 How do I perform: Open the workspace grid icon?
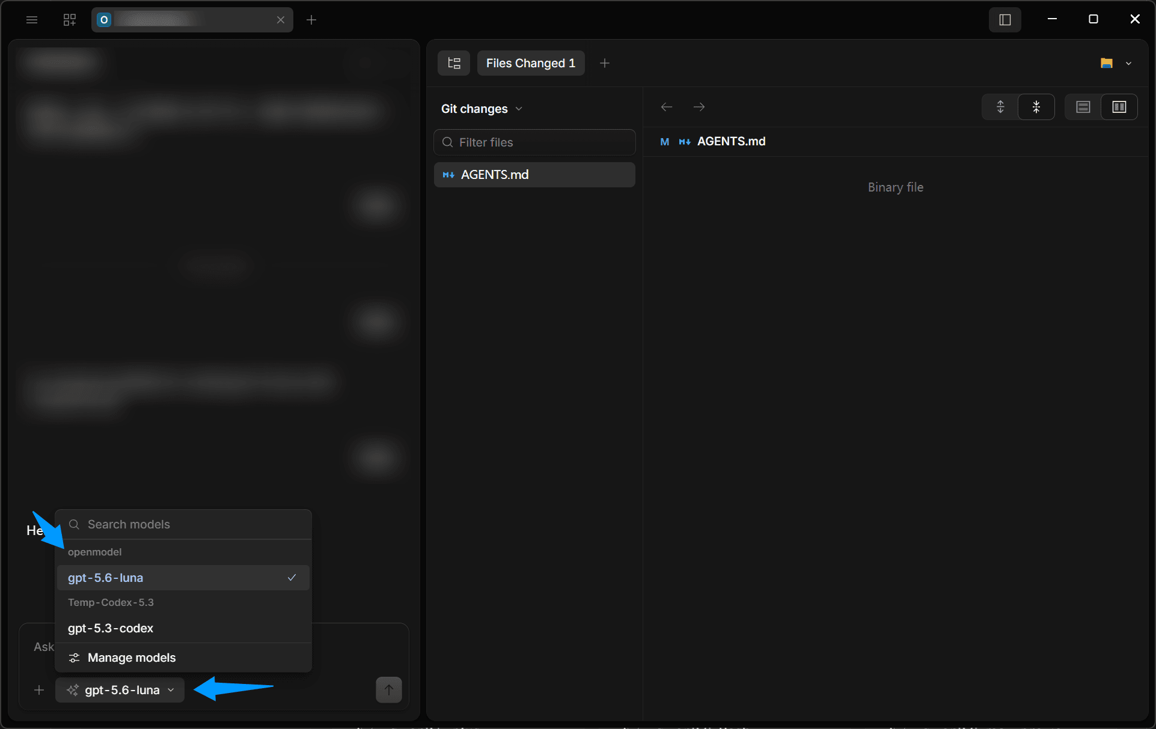coord(70,20)
